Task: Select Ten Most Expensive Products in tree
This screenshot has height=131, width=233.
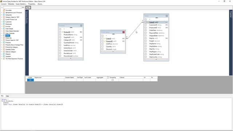Action: tap(14, 59)
